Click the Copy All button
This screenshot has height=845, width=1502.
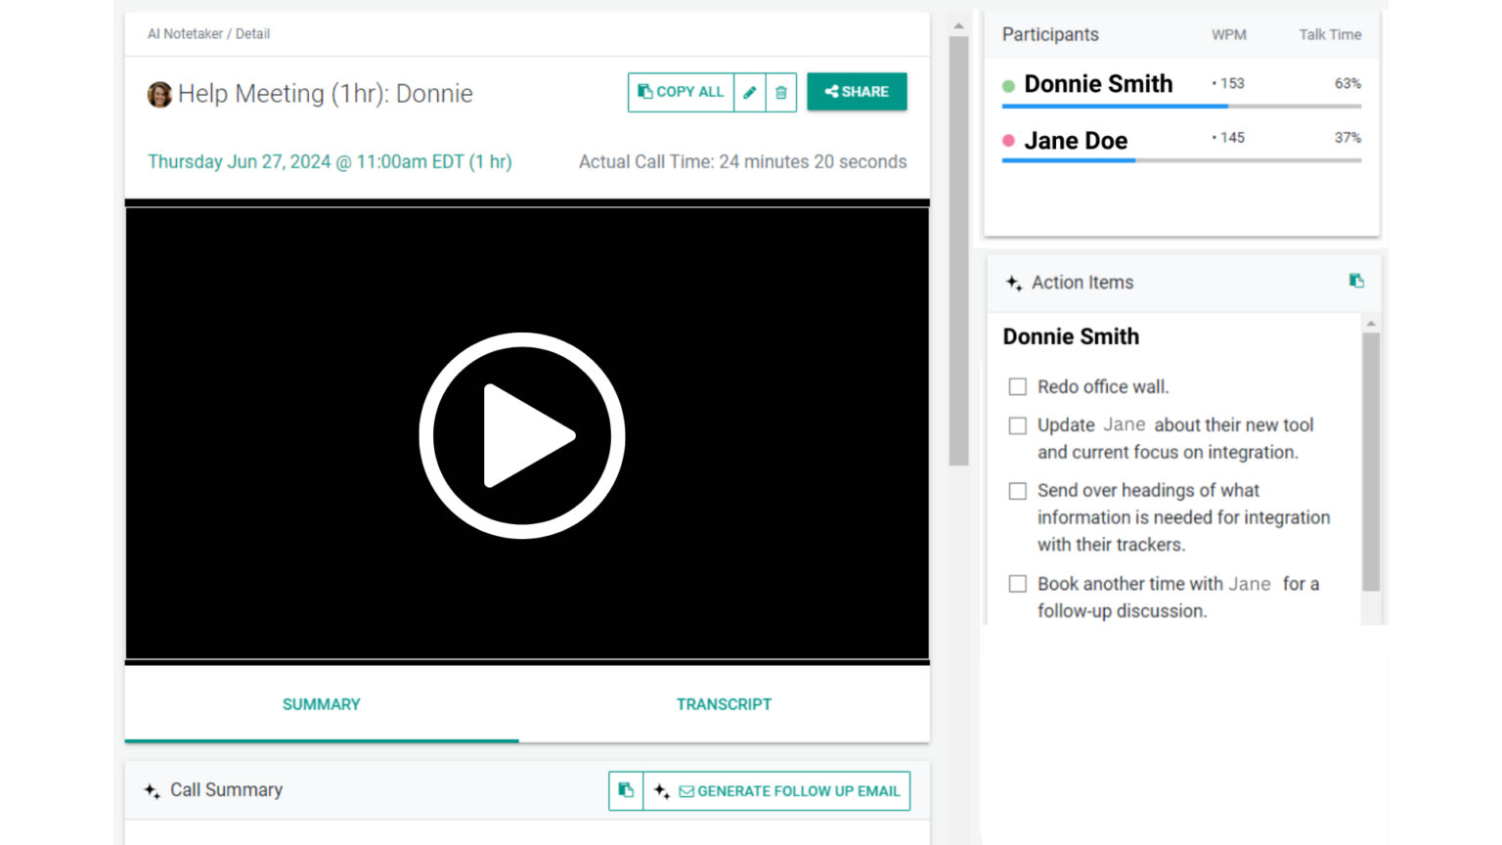tap(681, 92)
